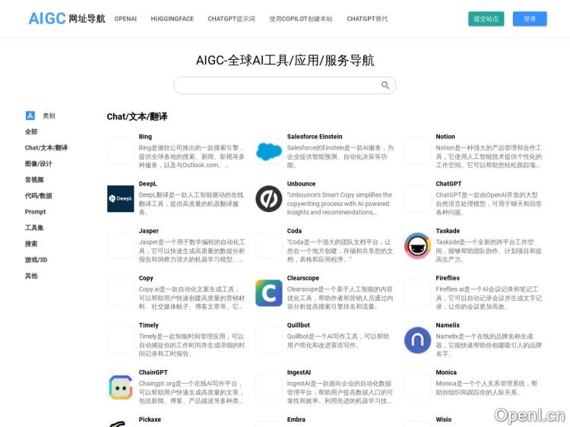Viewport: 570px width, 427px height.
Task: Click the Taskade face logo
Action: [417, 245]
